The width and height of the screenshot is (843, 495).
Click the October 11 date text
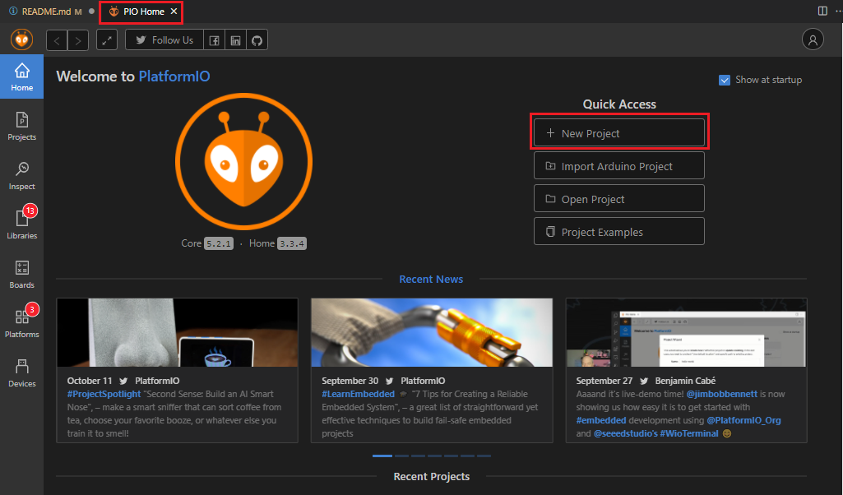90,381
